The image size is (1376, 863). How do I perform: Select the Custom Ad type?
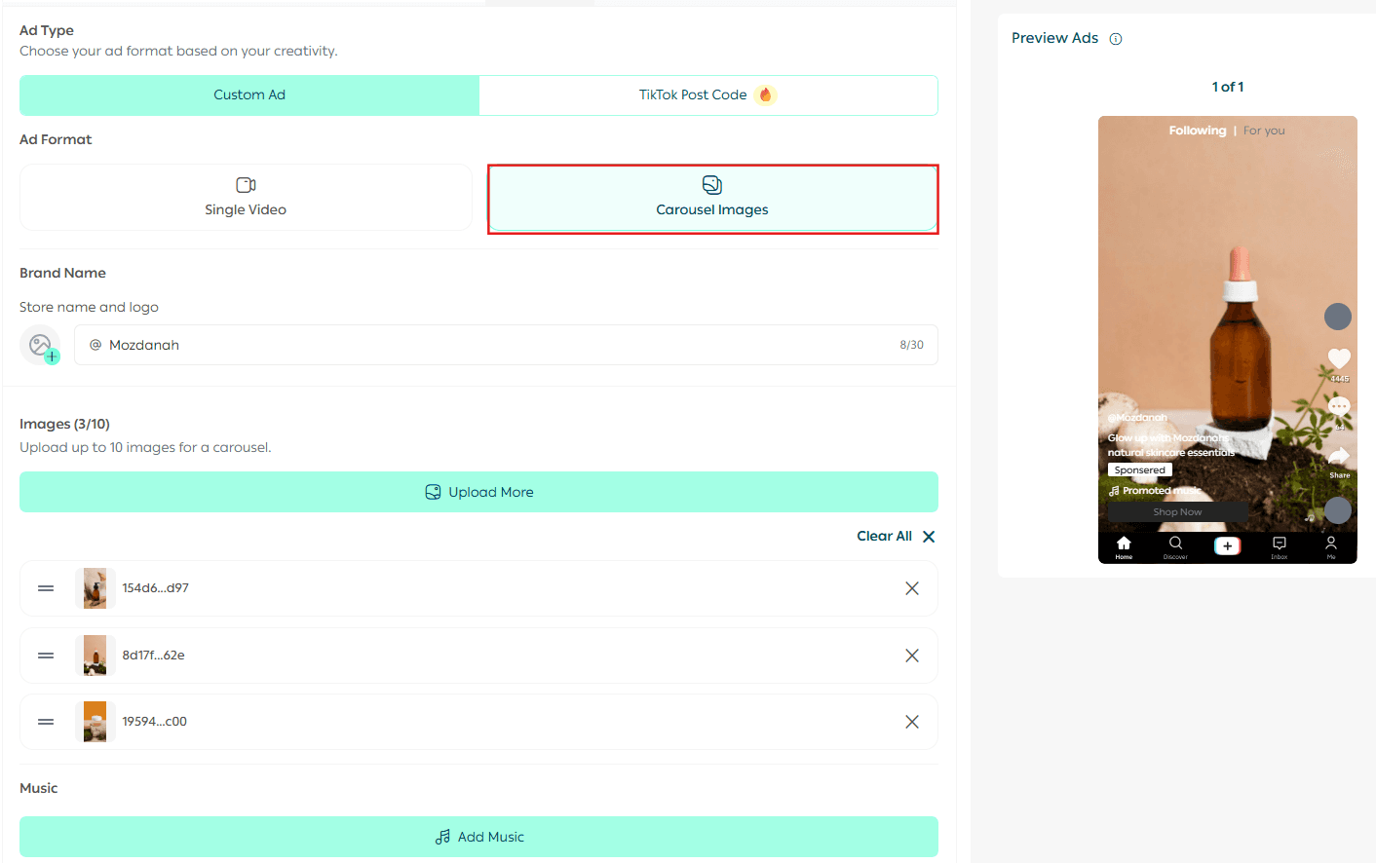249,95
